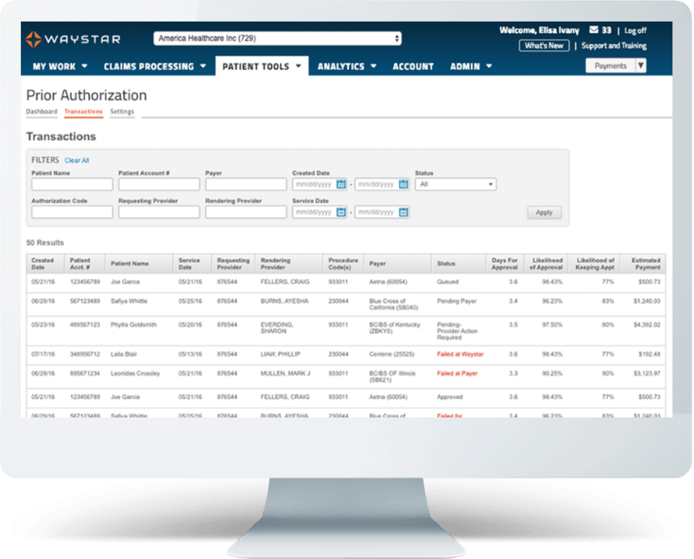
Task: Focus the Payer filter field
Action: [245, 184]
